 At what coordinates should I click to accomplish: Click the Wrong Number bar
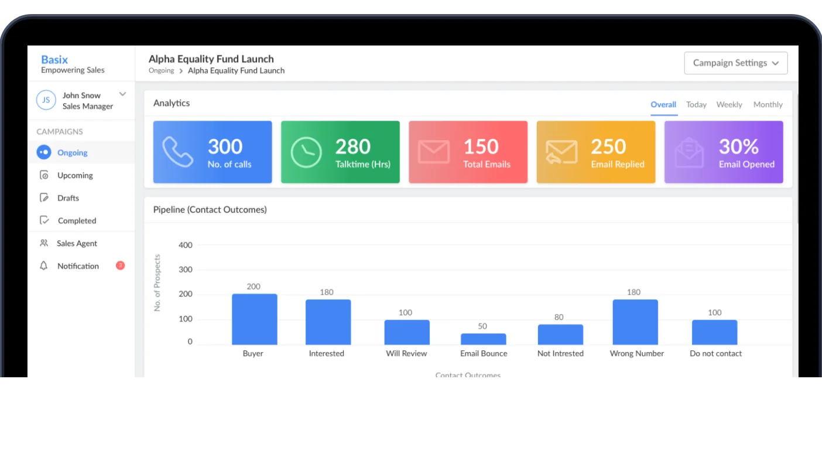coord(635,322)
